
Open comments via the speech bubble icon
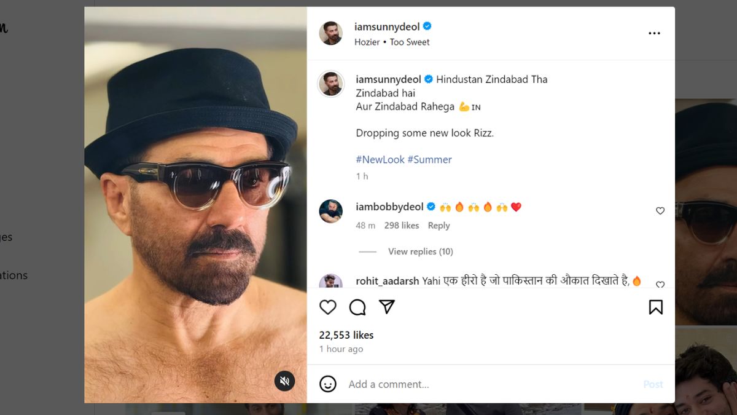pos(357,307)
